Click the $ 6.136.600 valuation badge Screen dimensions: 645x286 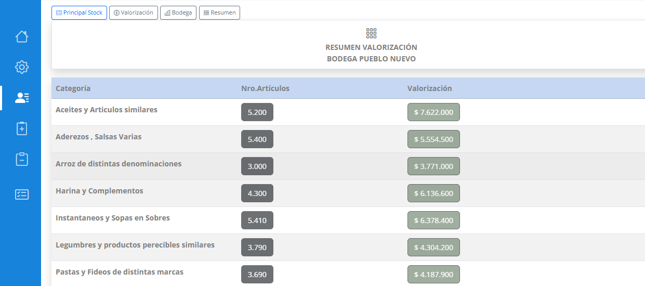click(433, 193)
